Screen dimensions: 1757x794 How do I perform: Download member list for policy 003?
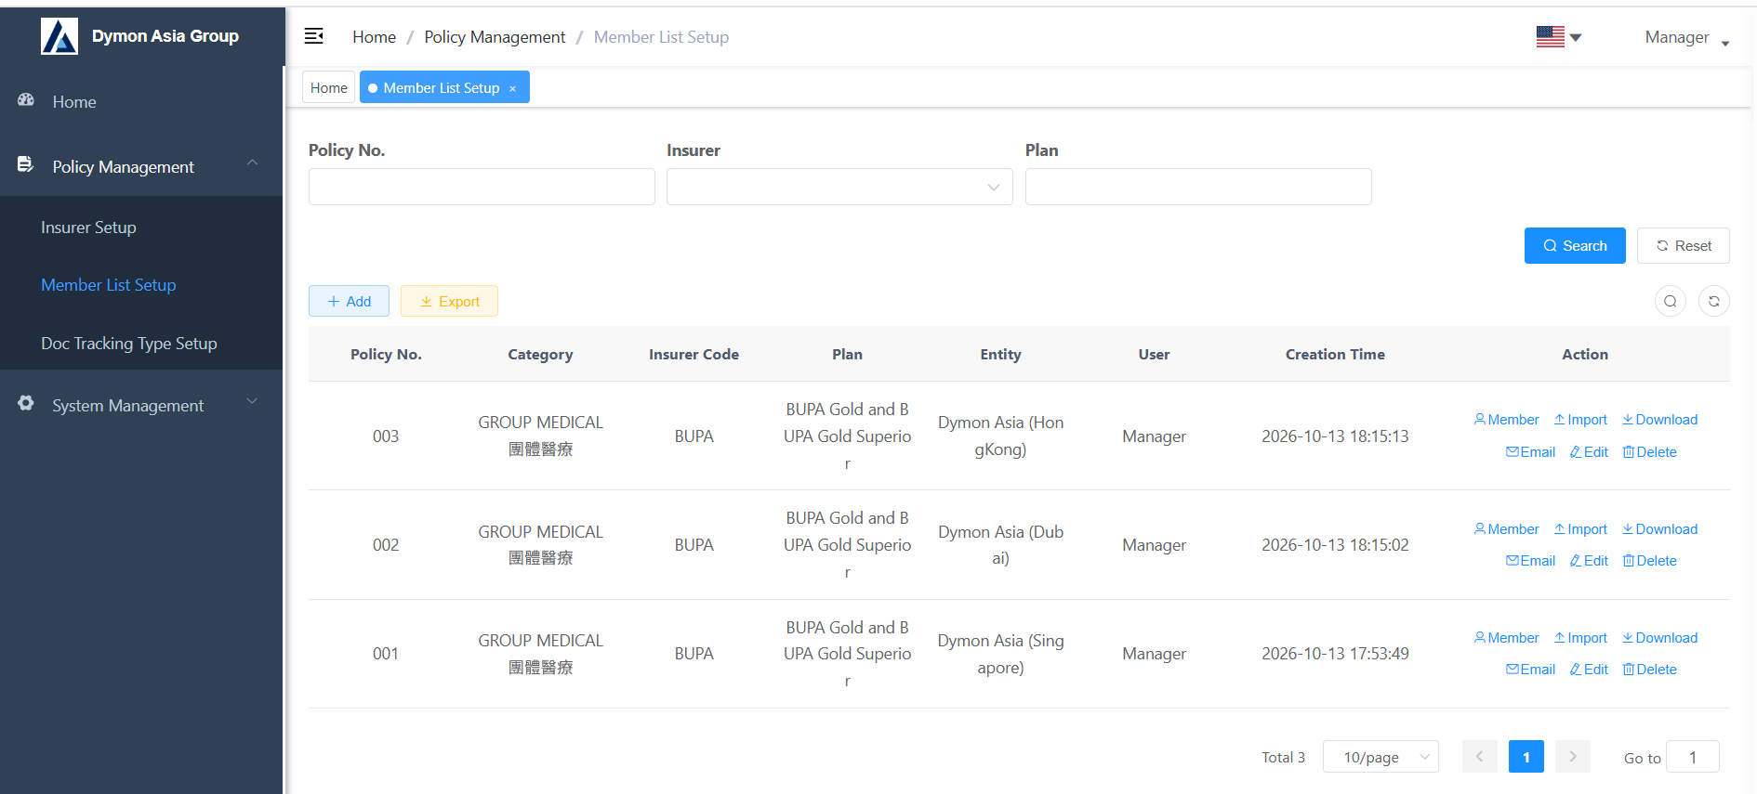click(1659, 420)
